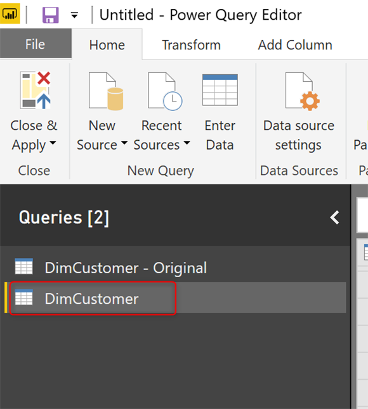Click the Close group label
This screenshot has height=409, width=368.
click(34, 171)
